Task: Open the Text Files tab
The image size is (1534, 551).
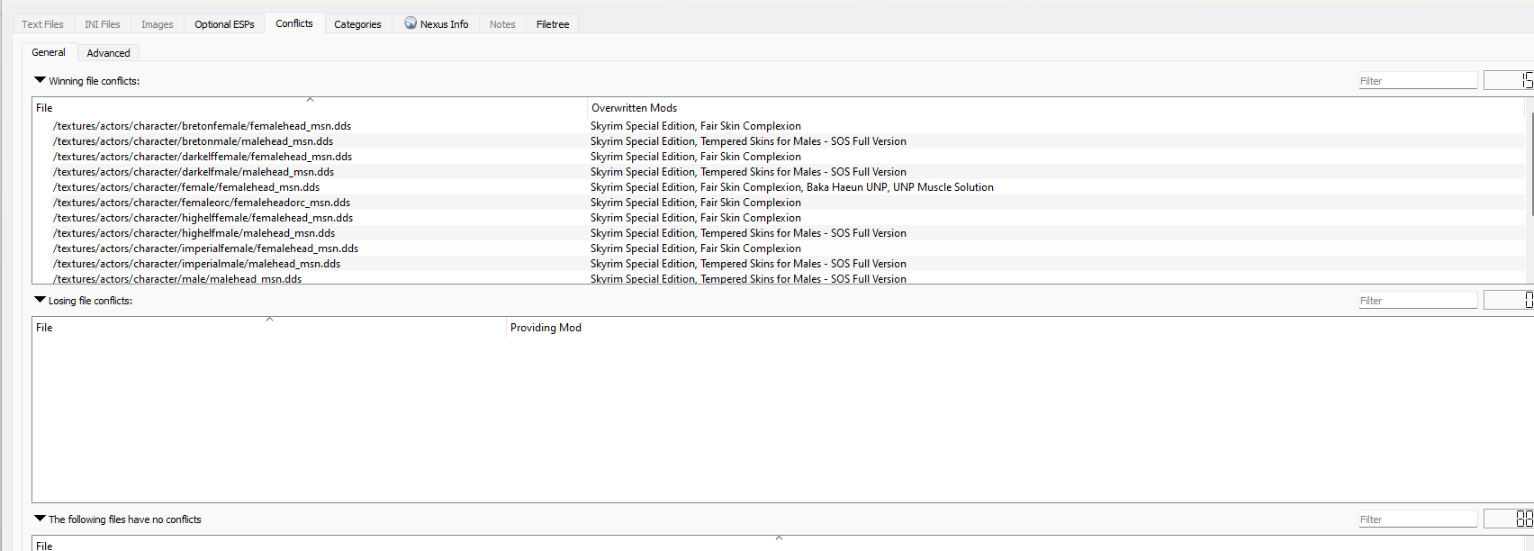Action: tap(42, 24)
